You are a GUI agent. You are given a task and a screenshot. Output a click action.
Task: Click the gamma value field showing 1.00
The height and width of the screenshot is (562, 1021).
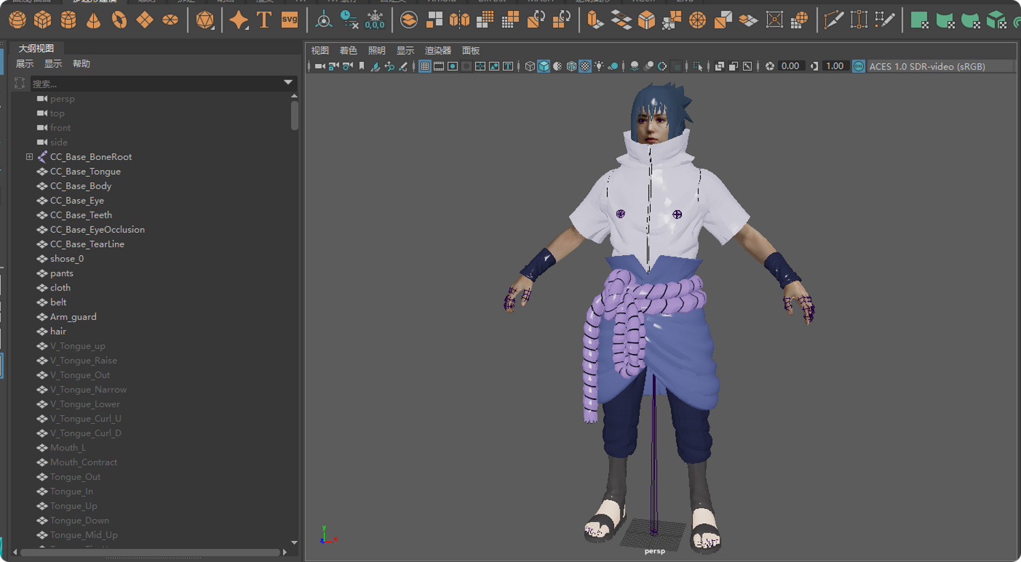coord(834,66)
